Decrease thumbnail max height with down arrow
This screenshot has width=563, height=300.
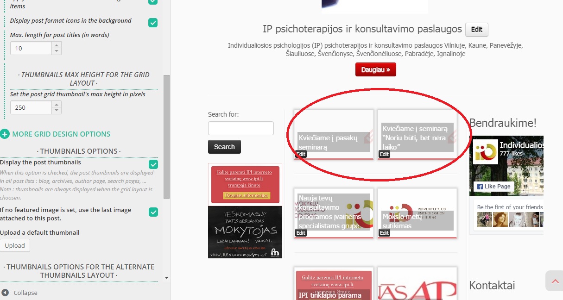point(57,111)
